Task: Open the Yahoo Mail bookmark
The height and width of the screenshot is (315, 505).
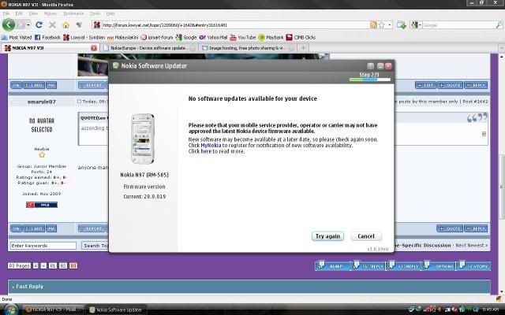Action: click(217, 37)
